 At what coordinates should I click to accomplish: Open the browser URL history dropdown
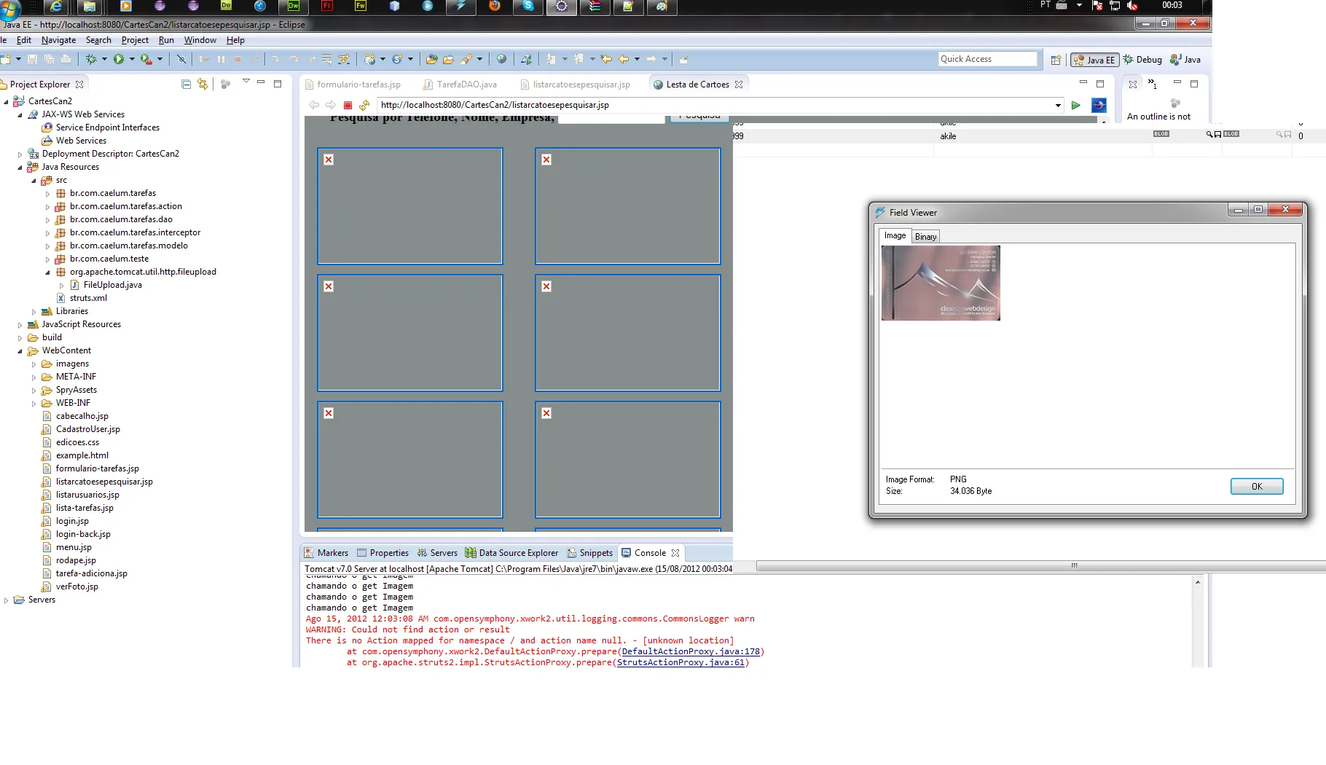pyautogui.click(x=1058, y=105)
